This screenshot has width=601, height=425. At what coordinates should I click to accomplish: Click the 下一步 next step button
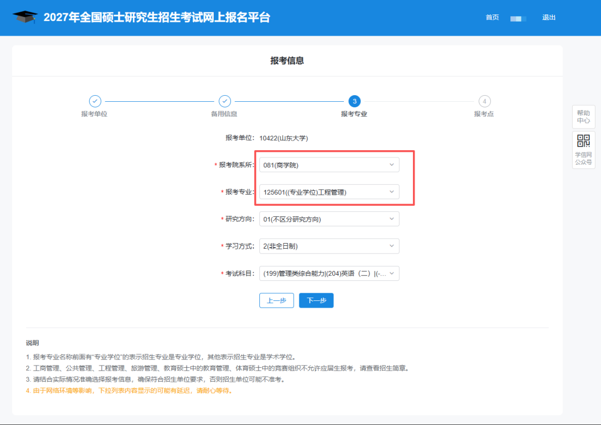pos(316,300)
